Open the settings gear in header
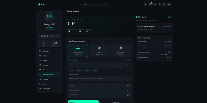207x103 pixels. (x=160, y=4)
